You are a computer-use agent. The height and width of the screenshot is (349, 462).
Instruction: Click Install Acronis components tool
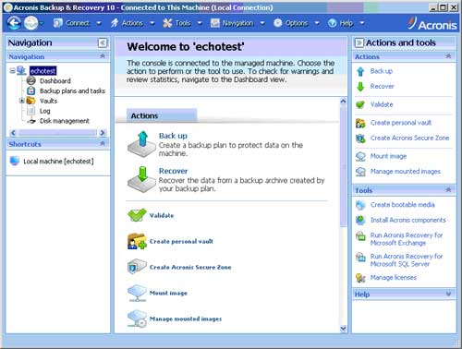[408, 220]
